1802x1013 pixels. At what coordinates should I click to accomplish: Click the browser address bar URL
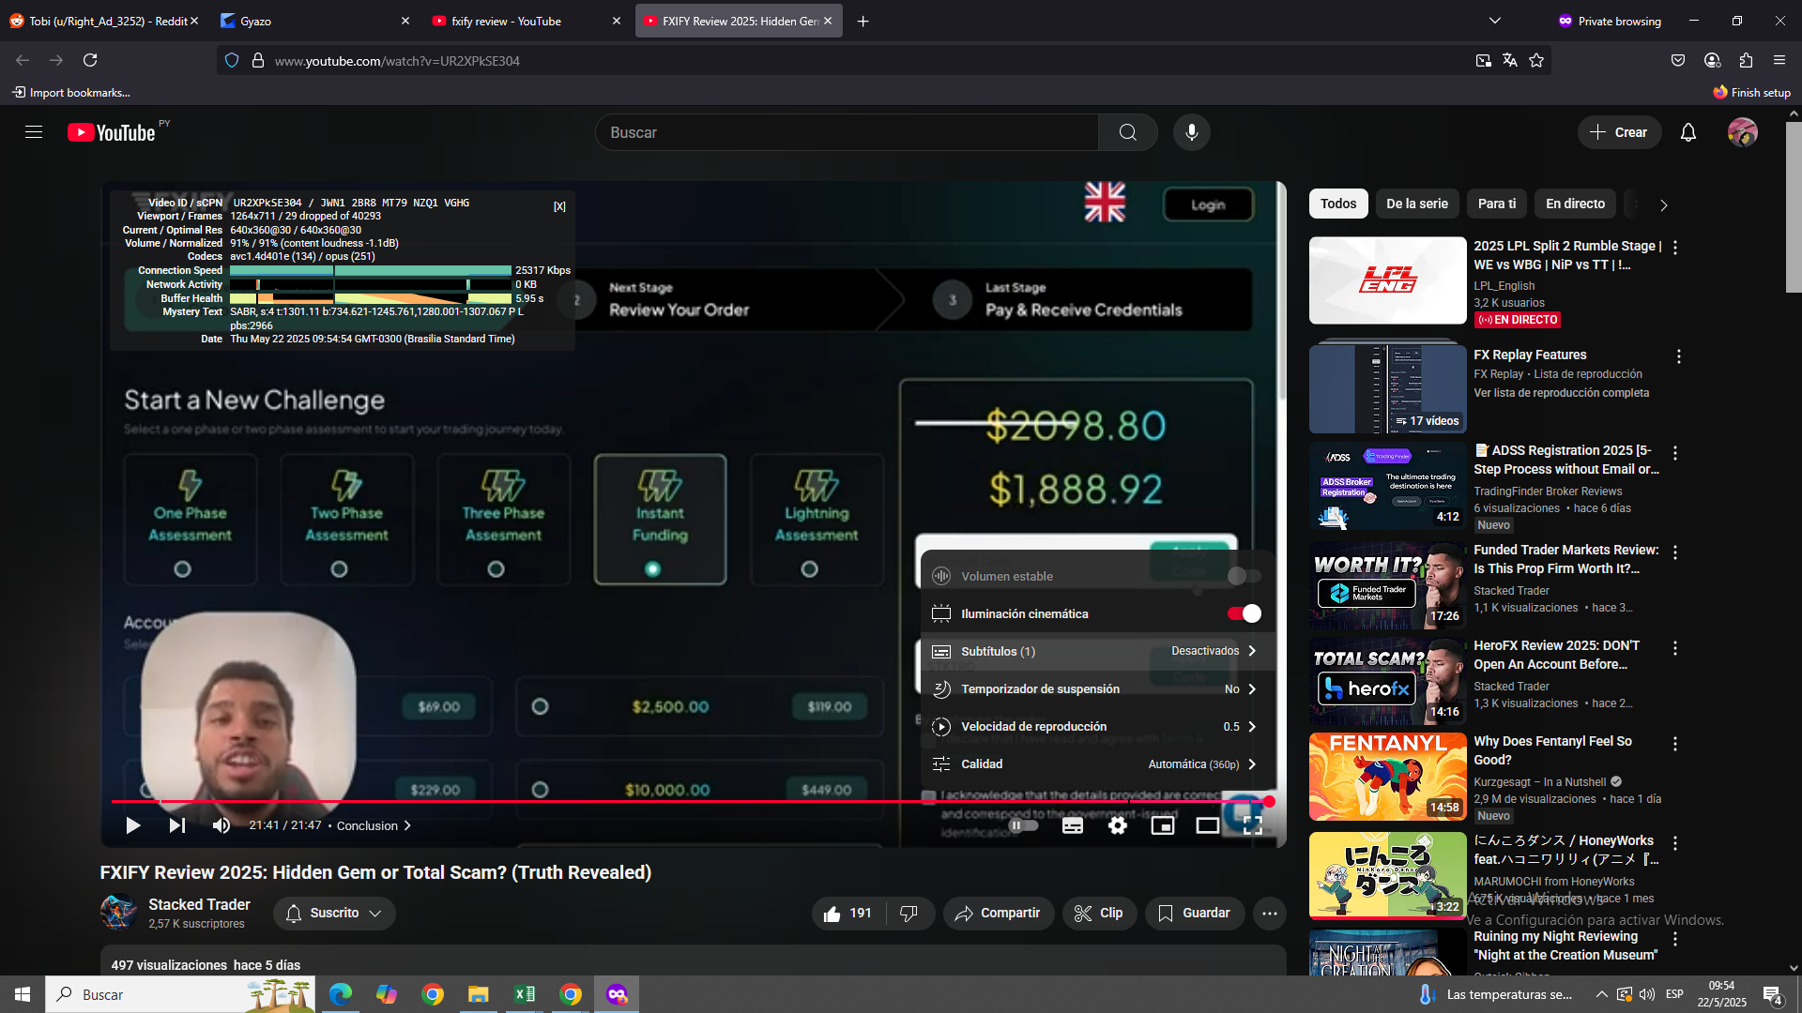397,61
